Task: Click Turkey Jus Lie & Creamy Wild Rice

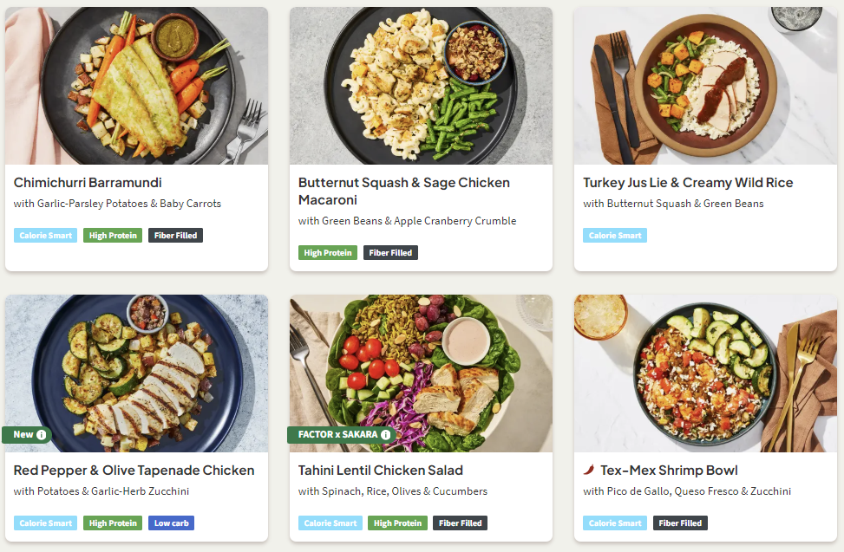Action: [x=688, y=183]
